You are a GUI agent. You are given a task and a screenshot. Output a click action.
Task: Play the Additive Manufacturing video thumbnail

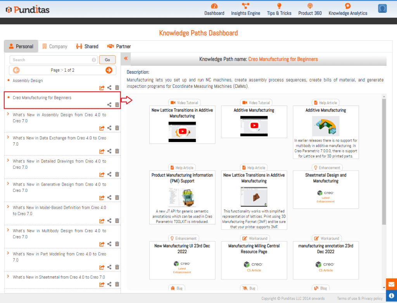(254, 125)
